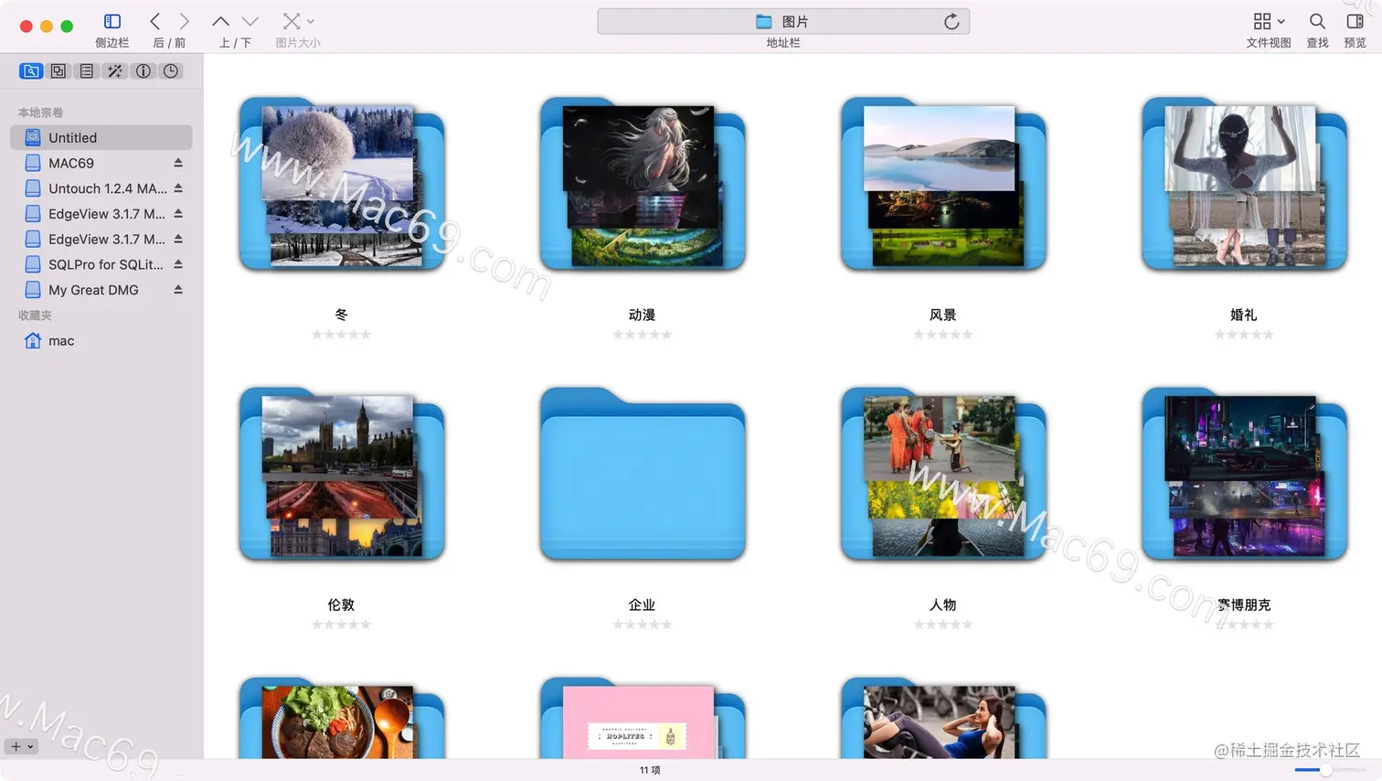Reload using the address bar refresh icon

(951, 21)
